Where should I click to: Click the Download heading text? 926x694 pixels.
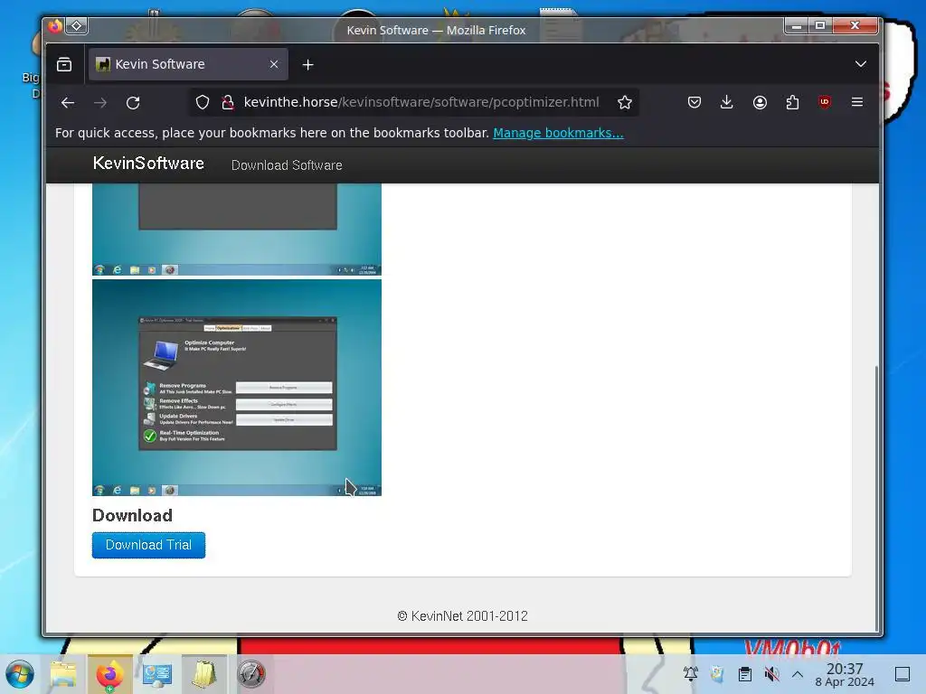click(132, 515)
